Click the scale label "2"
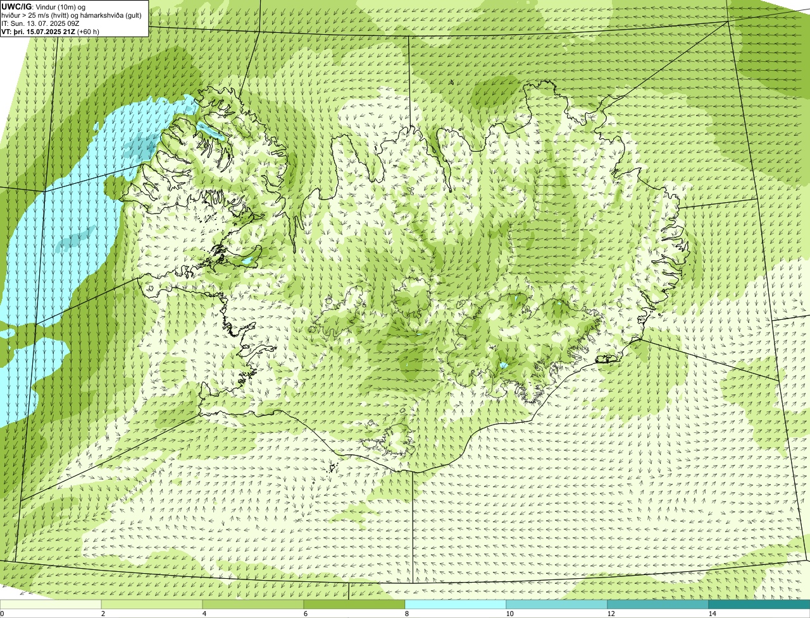 (103, 614)
